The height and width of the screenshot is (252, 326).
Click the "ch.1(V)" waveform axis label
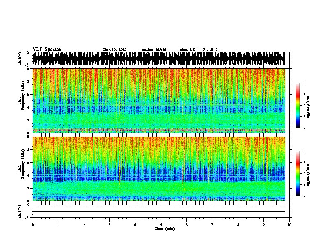(20, 58)
